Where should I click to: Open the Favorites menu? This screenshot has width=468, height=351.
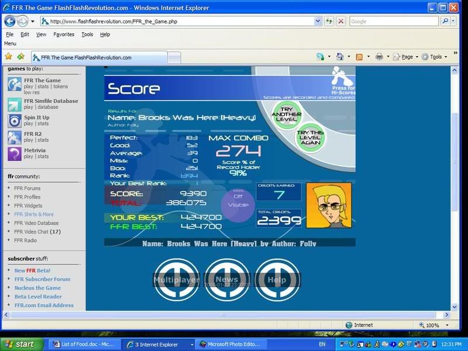point(64,35)
